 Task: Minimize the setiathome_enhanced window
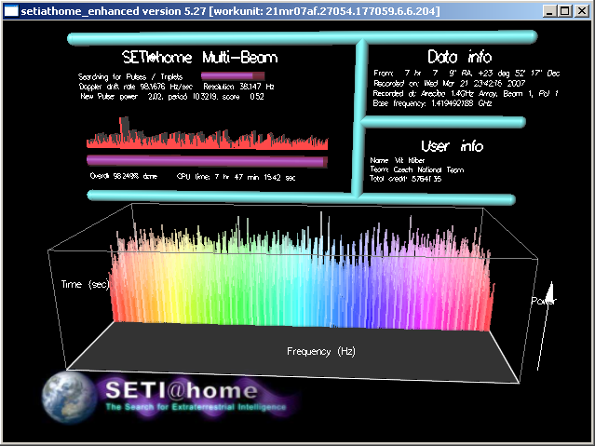coord(550,11)
